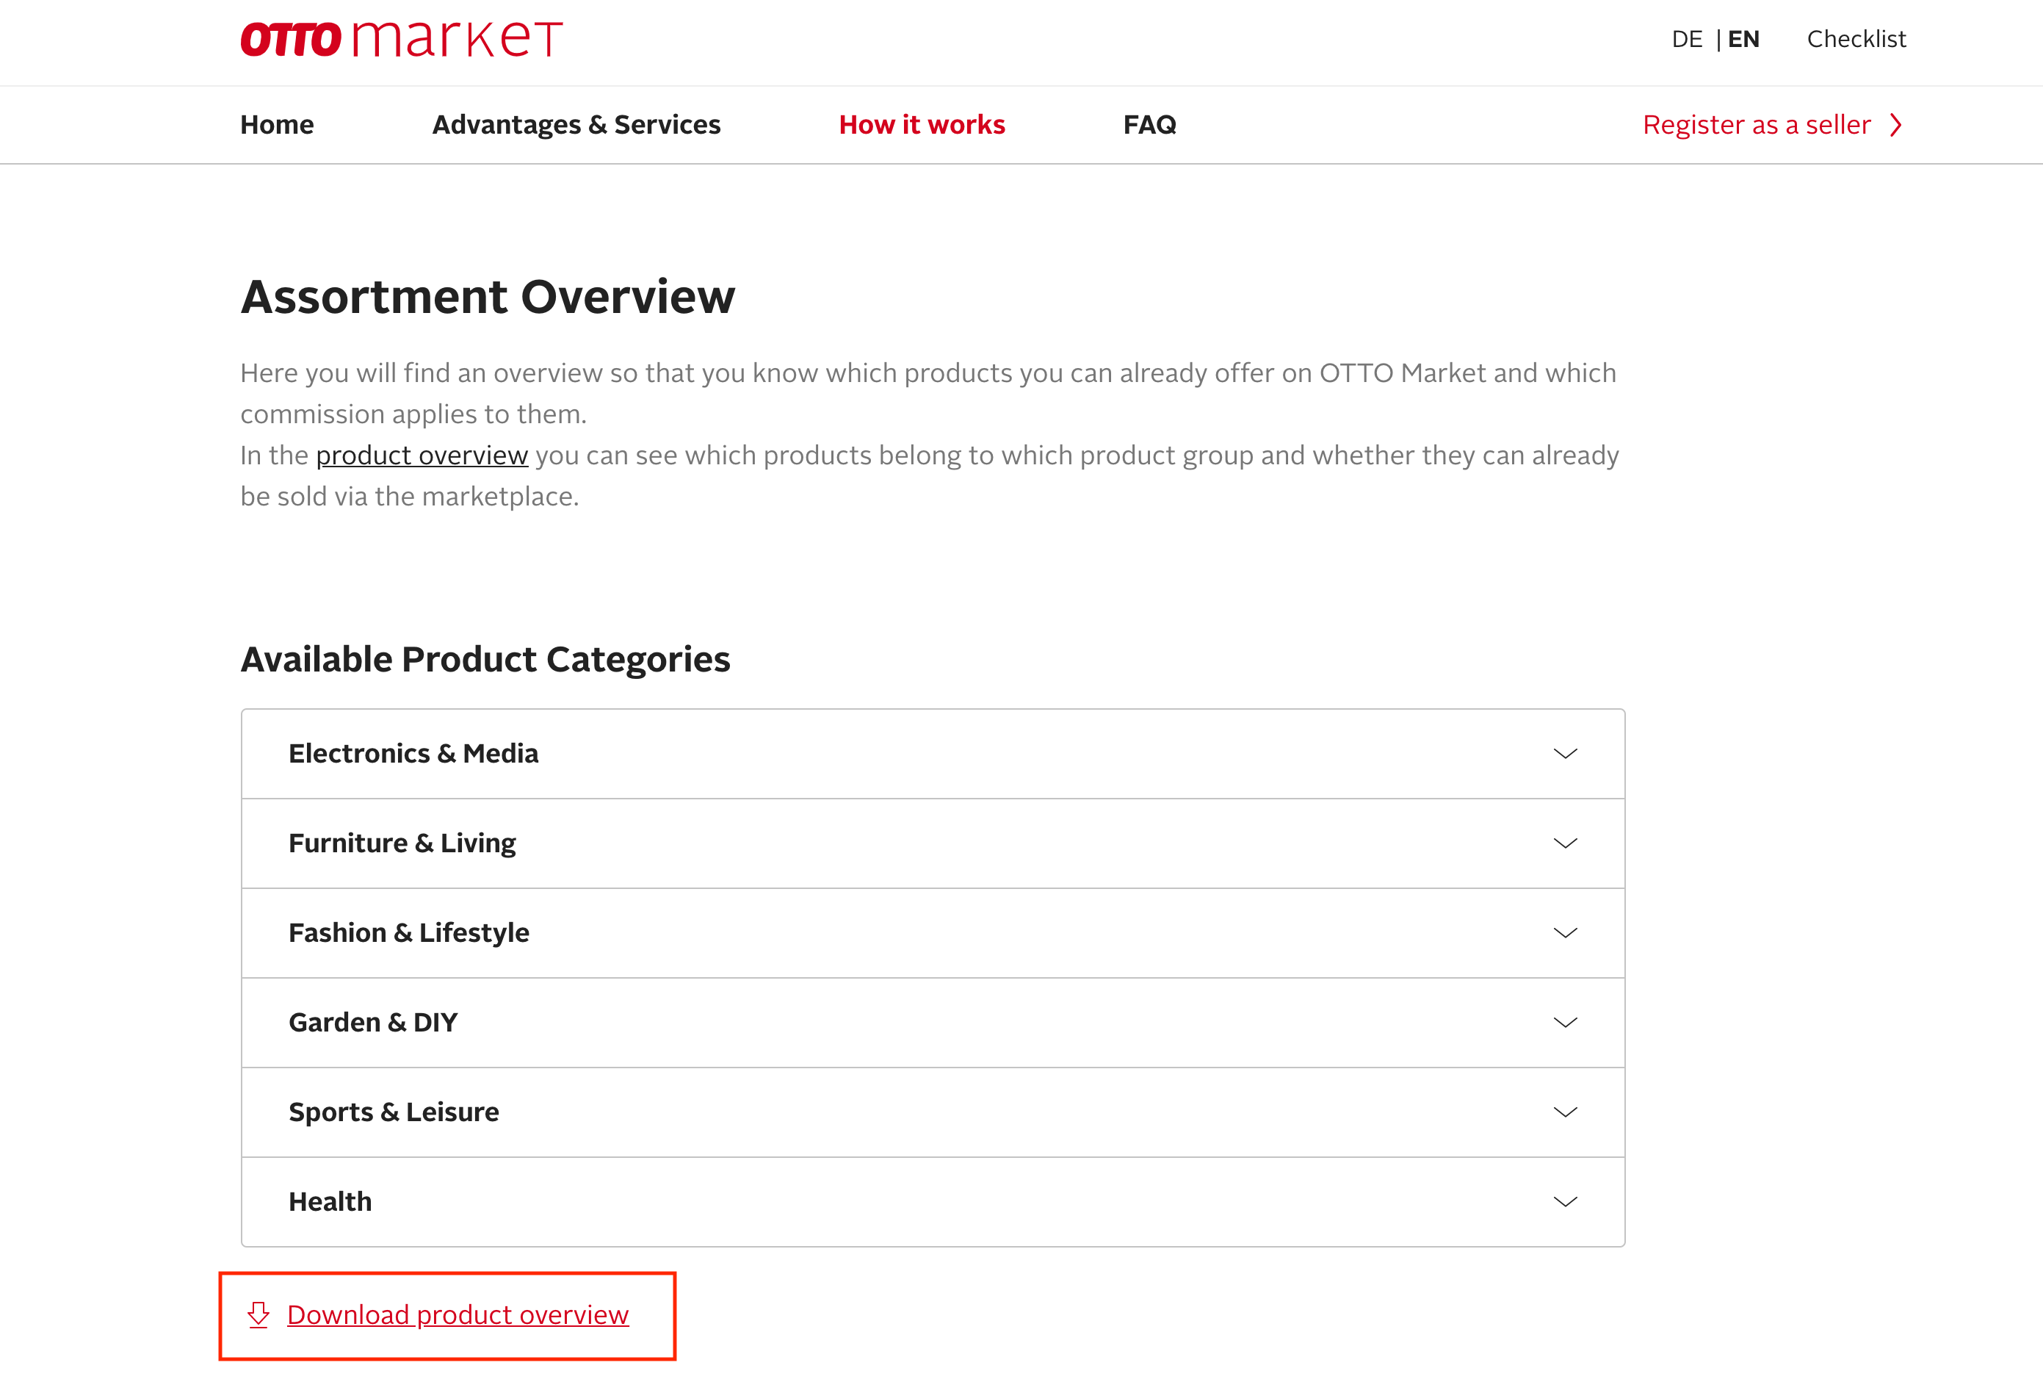This screenshot has height=1393, width=2043.
Task: Expand the Sports & Leisure category
Action: [394, 1112]
